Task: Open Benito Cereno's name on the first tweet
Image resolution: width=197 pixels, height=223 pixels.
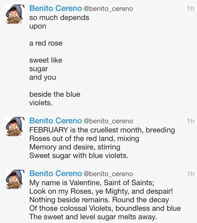Action: [x=56, y=8]
